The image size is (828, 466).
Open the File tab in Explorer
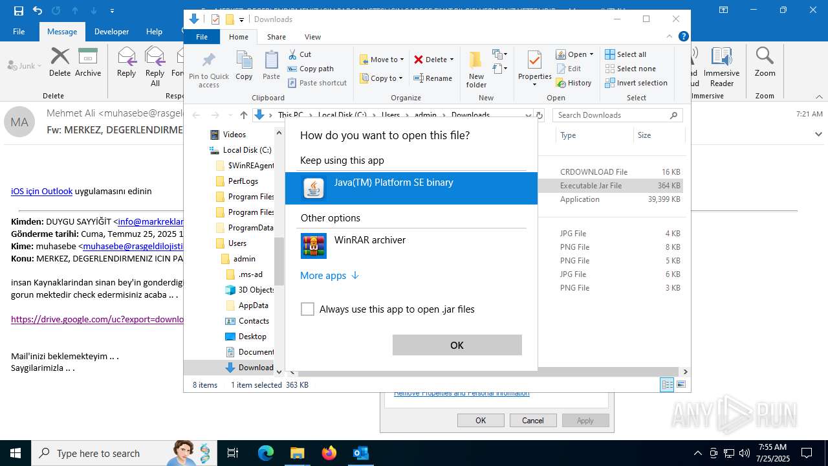coord(202,37)
